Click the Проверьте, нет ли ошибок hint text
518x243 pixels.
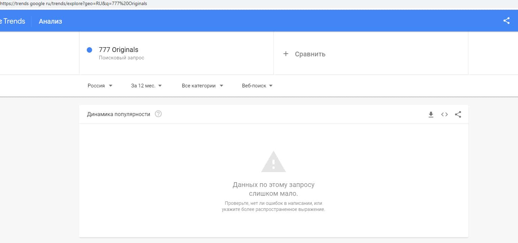[x=274, y=206]
